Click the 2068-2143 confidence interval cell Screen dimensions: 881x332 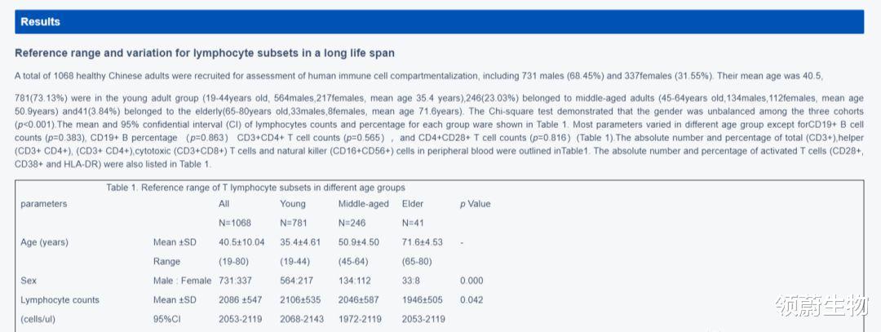302,319
